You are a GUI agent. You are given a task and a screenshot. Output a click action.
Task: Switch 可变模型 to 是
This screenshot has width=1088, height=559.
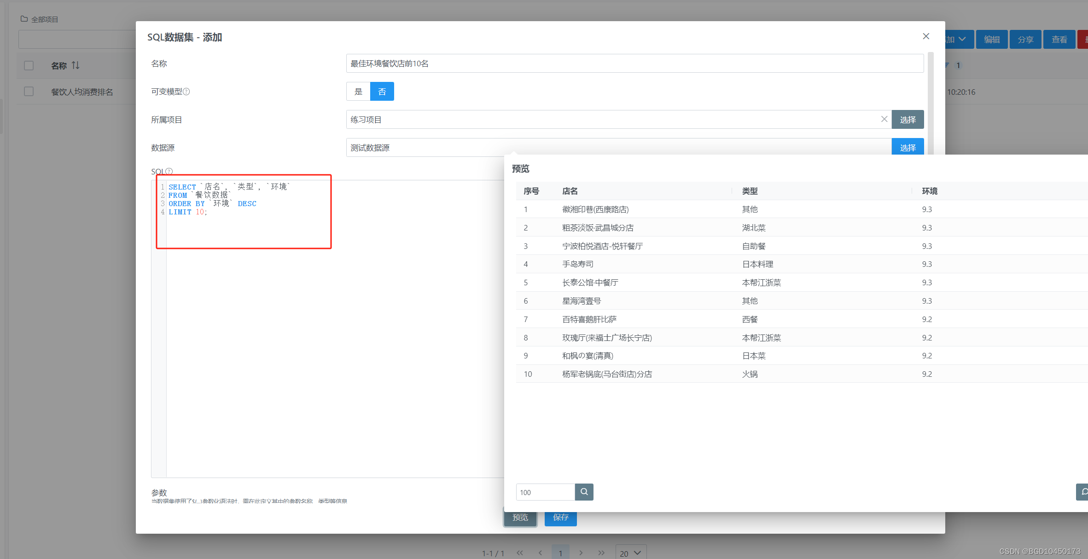pos(358,91)
